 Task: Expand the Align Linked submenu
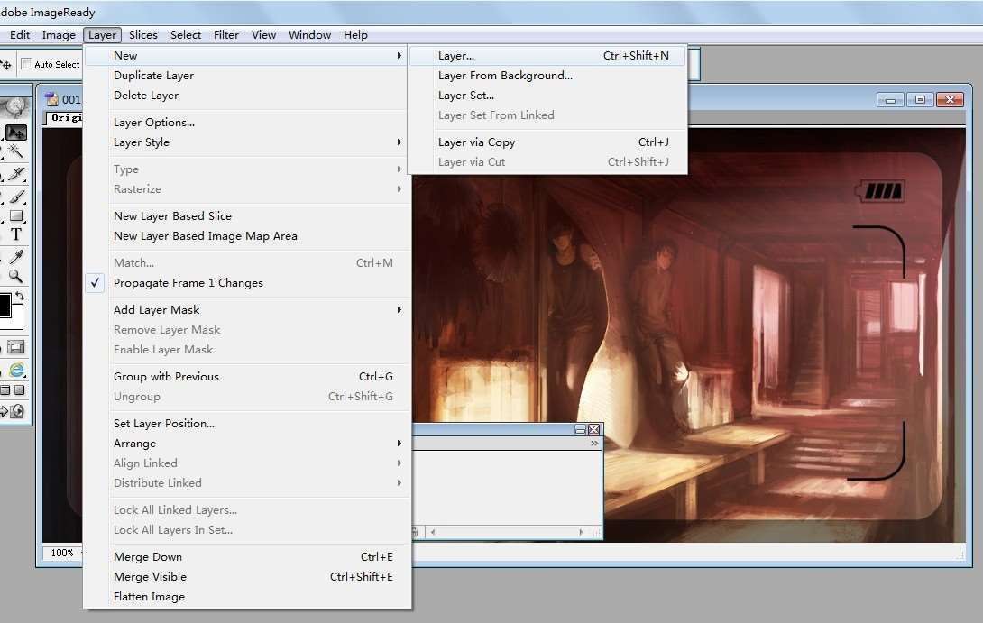[400, 463]
